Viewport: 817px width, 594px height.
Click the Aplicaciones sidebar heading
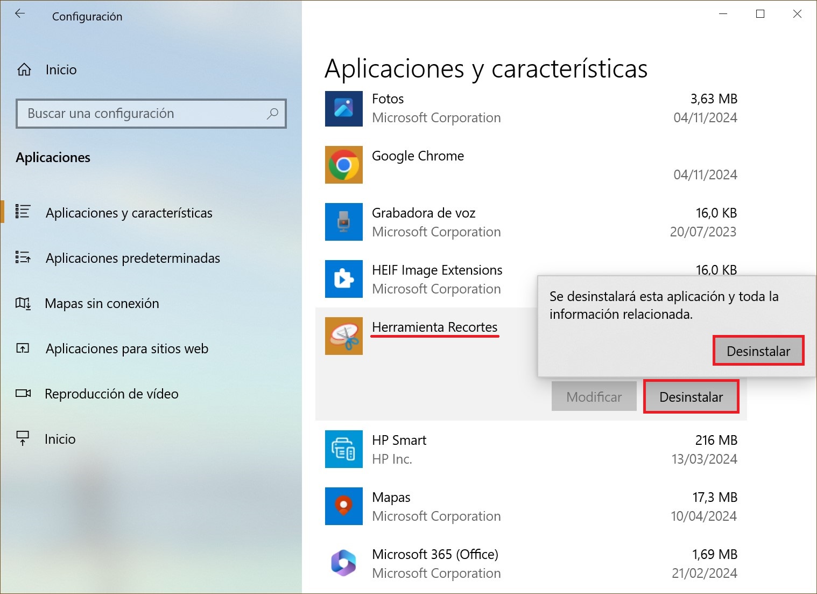(x=53, y=157)
